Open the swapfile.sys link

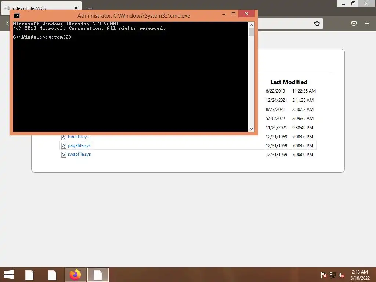click(x=79, y=154)
